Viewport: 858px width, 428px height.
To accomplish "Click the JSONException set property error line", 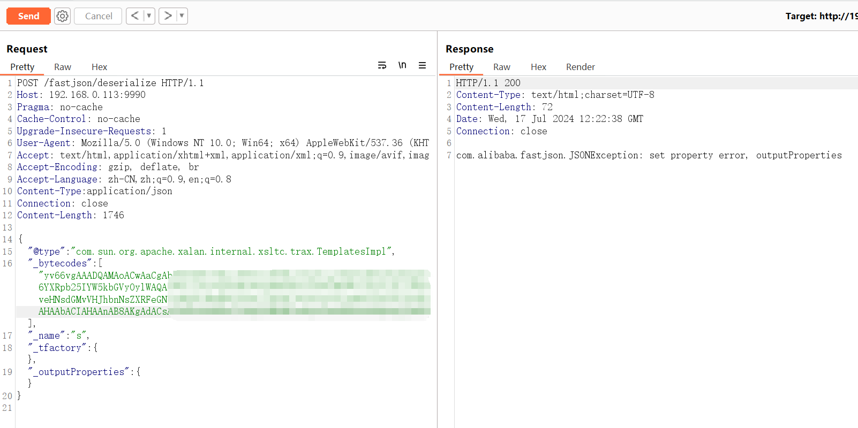I will tap(649, 155).
